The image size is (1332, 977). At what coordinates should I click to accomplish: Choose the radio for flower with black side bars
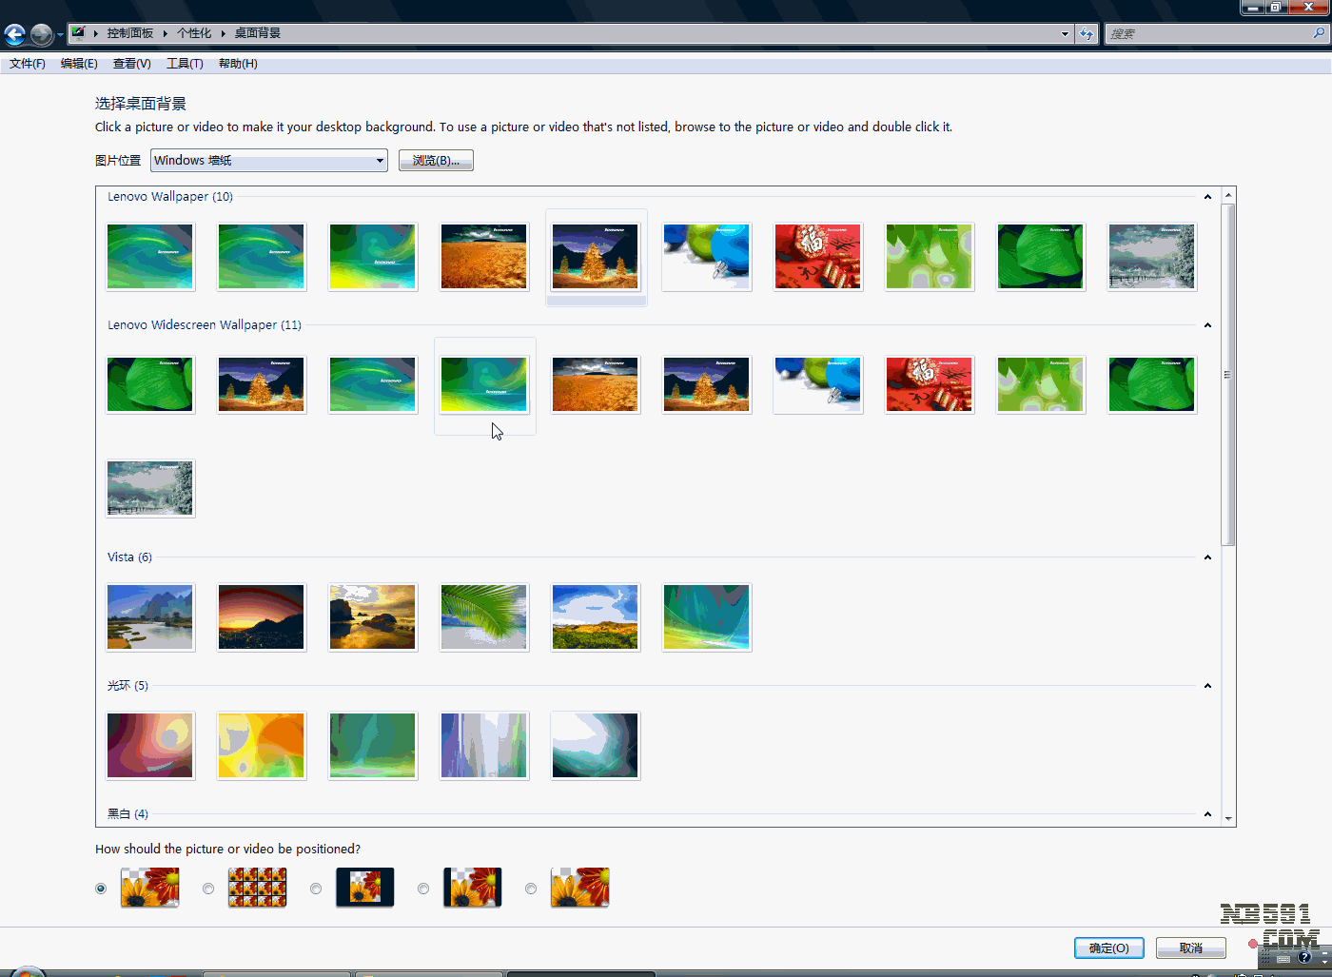pos(423,889)
